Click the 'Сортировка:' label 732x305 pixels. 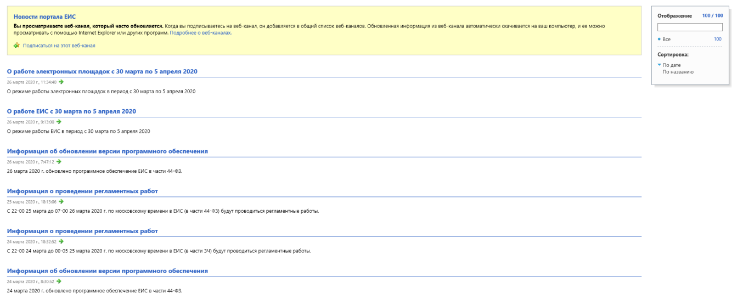coord(673,55)
